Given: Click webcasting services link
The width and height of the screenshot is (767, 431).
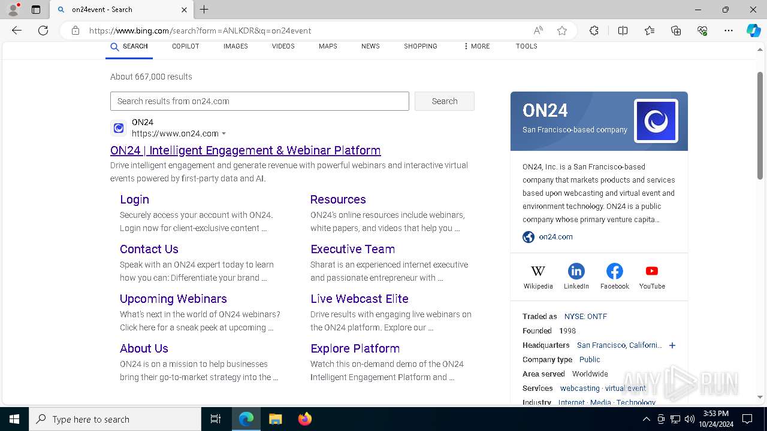Looking at the screenshot, I should (x=580, y=388).
